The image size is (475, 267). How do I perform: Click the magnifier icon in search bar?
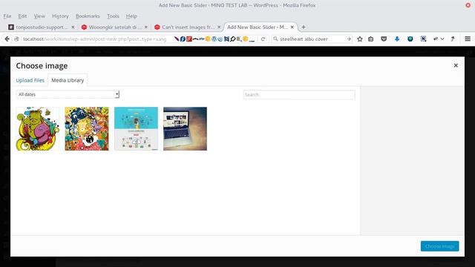(x=275, y=39)
